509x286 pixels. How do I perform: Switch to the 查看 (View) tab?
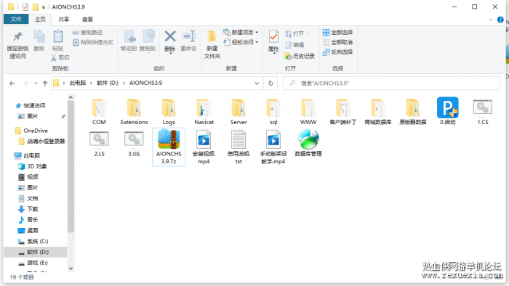87,20
